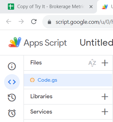113x122 pixels.
Task: Sort files alphabetically with AZ icon
Action: click(92, 63)
